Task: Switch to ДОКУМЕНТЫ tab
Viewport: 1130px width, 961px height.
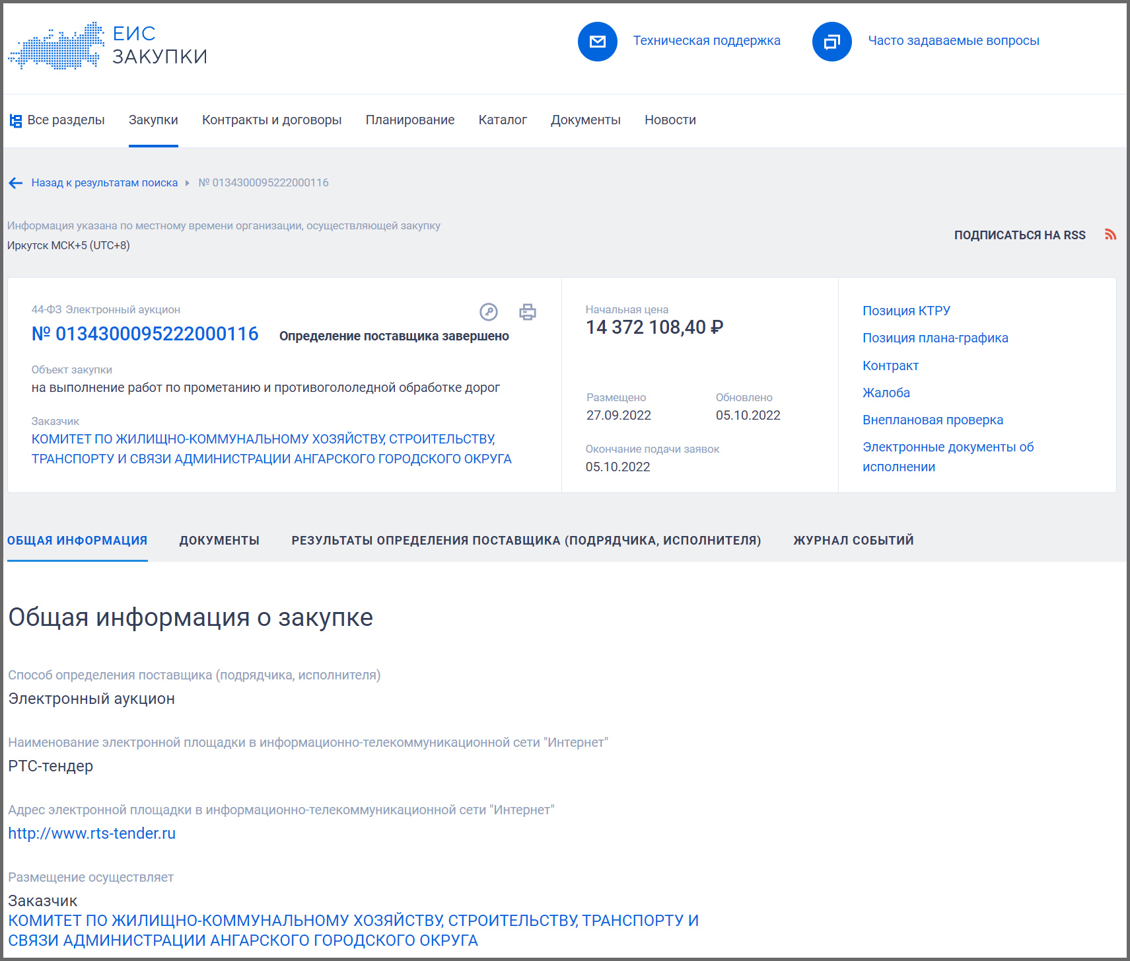Action: 219,541
